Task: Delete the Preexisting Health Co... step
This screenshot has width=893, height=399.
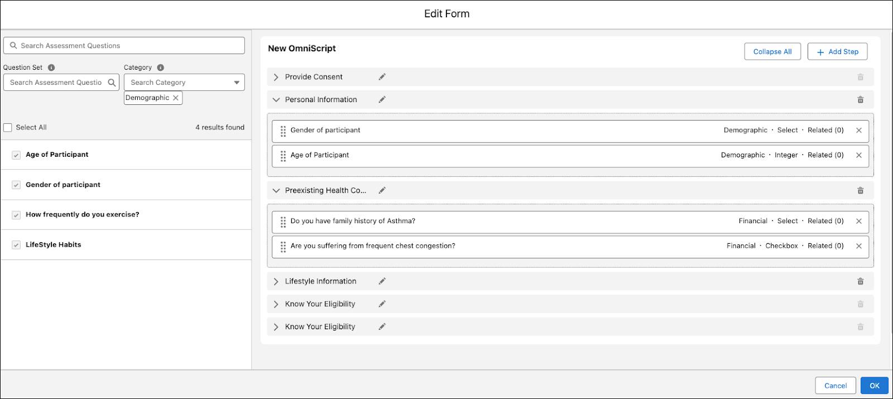Action: point(860,190)
